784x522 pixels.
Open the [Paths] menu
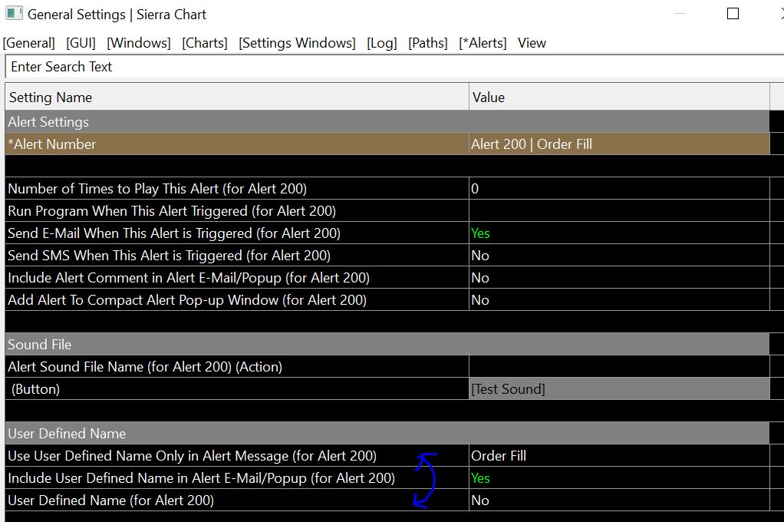427,43
